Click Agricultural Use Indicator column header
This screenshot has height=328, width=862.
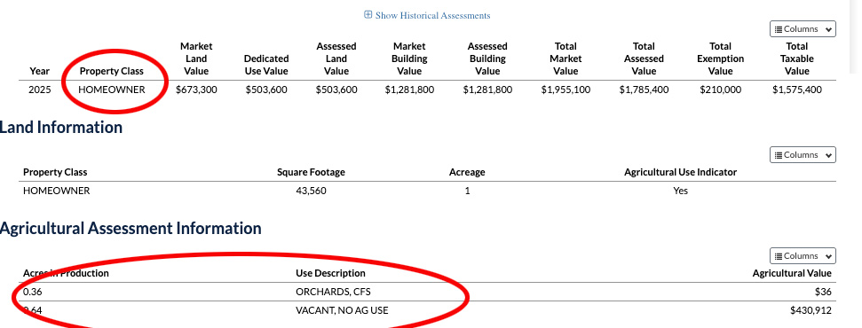click(681, 172)
